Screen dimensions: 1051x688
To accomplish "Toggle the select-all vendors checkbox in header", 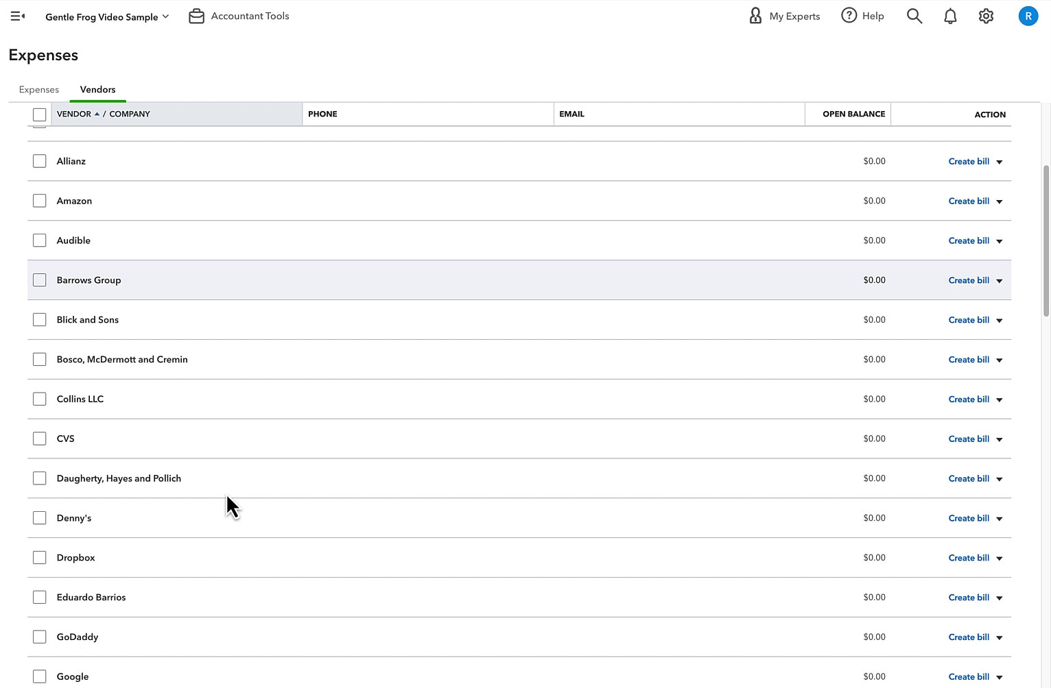I will click(40, 114).
